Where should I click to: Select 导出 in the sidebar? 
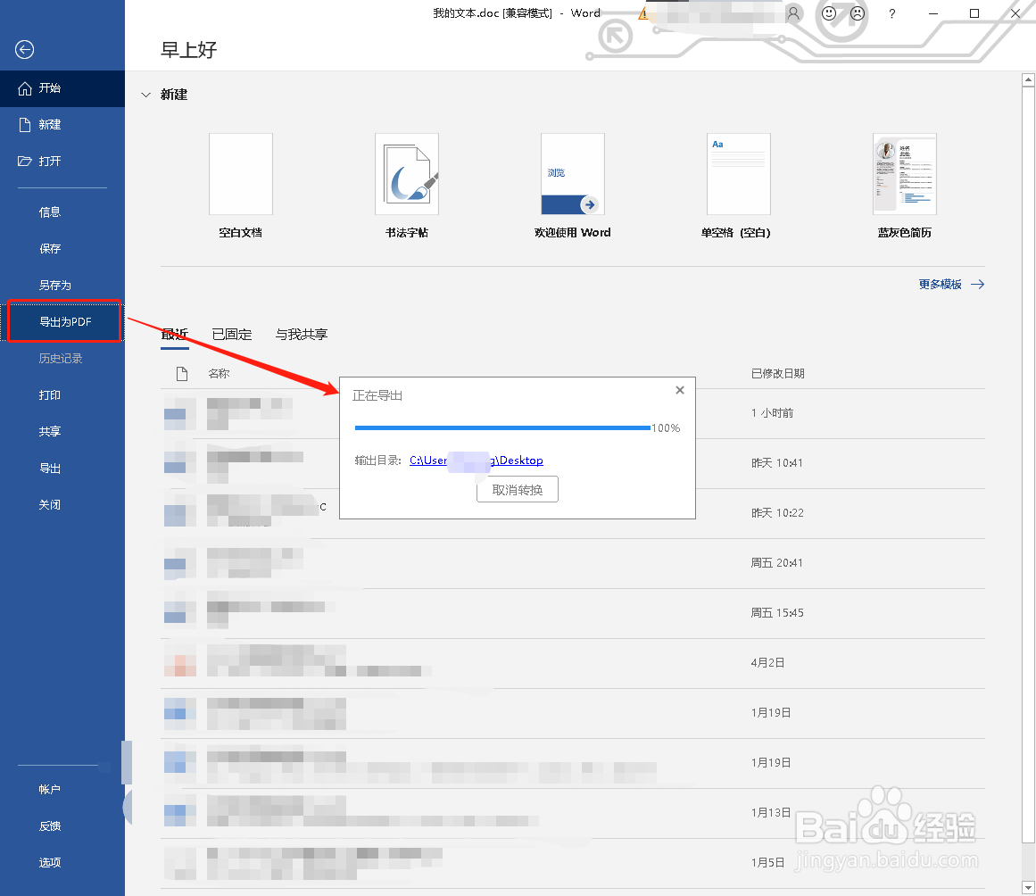[62, 469]
